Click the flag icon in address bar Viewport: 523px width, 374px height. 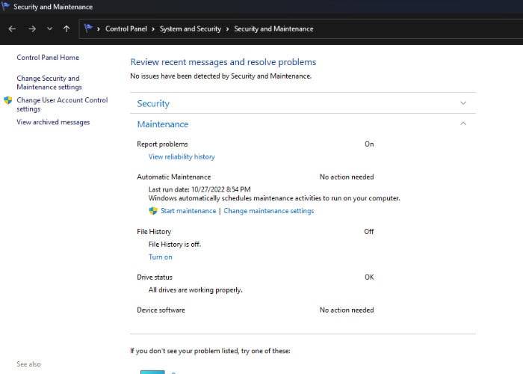tap(88, 28)
